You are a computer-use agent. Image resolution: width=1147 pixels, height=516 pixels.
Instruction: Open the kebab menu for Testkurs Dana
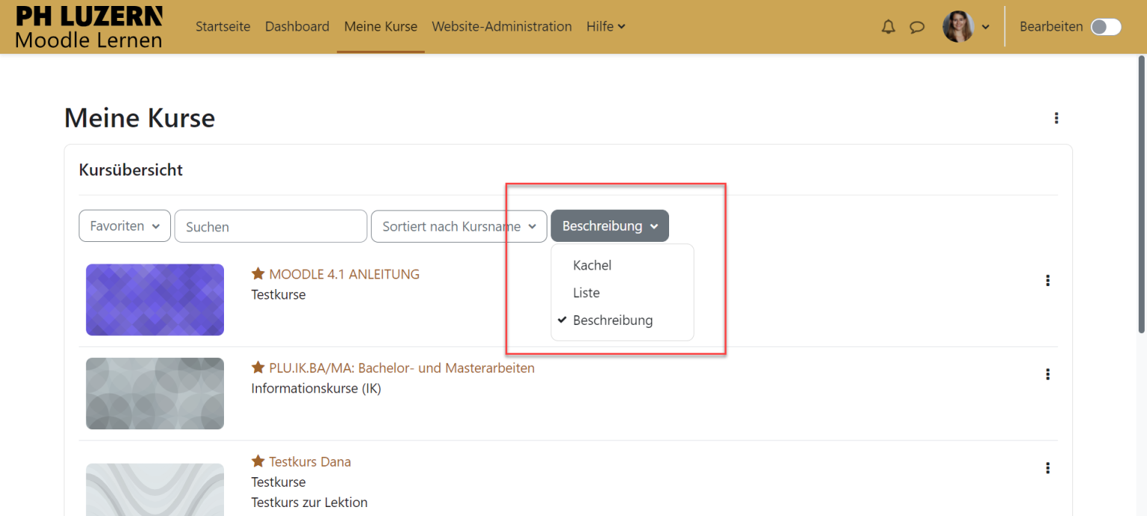point(1048,467)
